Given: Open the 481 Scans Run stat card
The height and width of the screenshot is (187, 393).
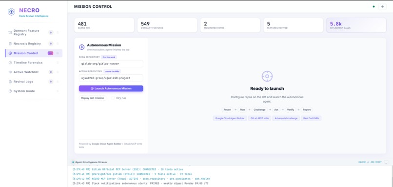Looking at the screenshot, I should [104, 25].
